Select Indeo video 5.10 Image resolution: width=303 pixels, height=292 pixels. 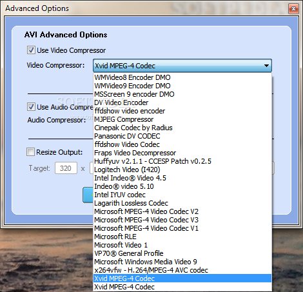pos(182,186)
